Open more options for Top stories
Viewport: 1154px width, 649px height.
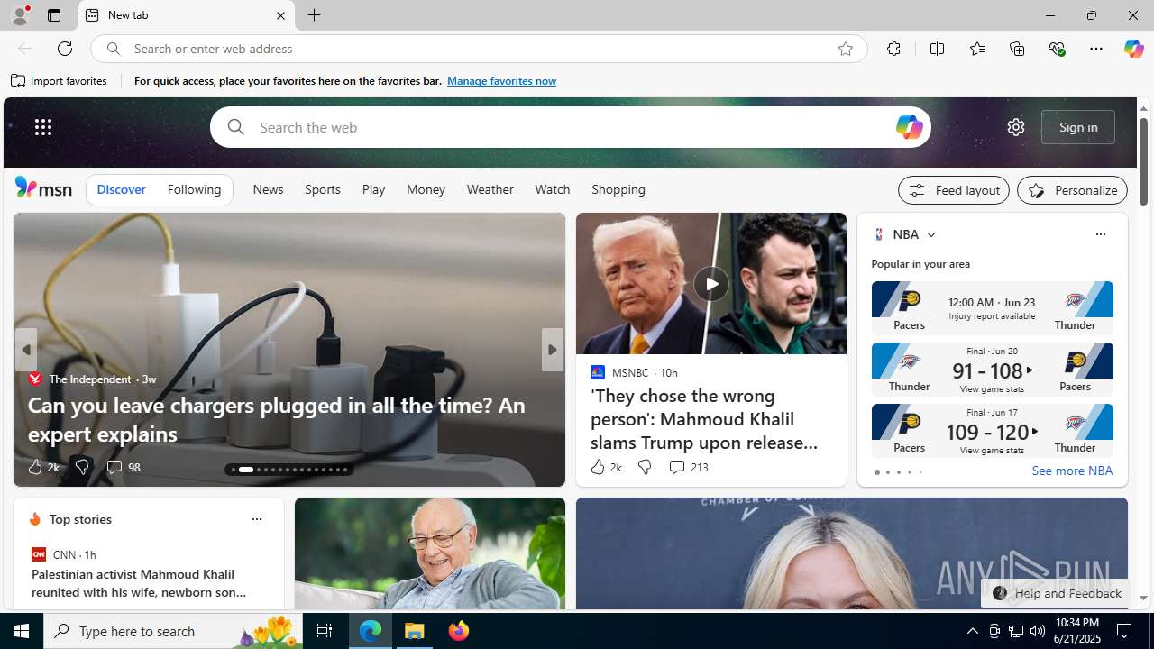256,519
